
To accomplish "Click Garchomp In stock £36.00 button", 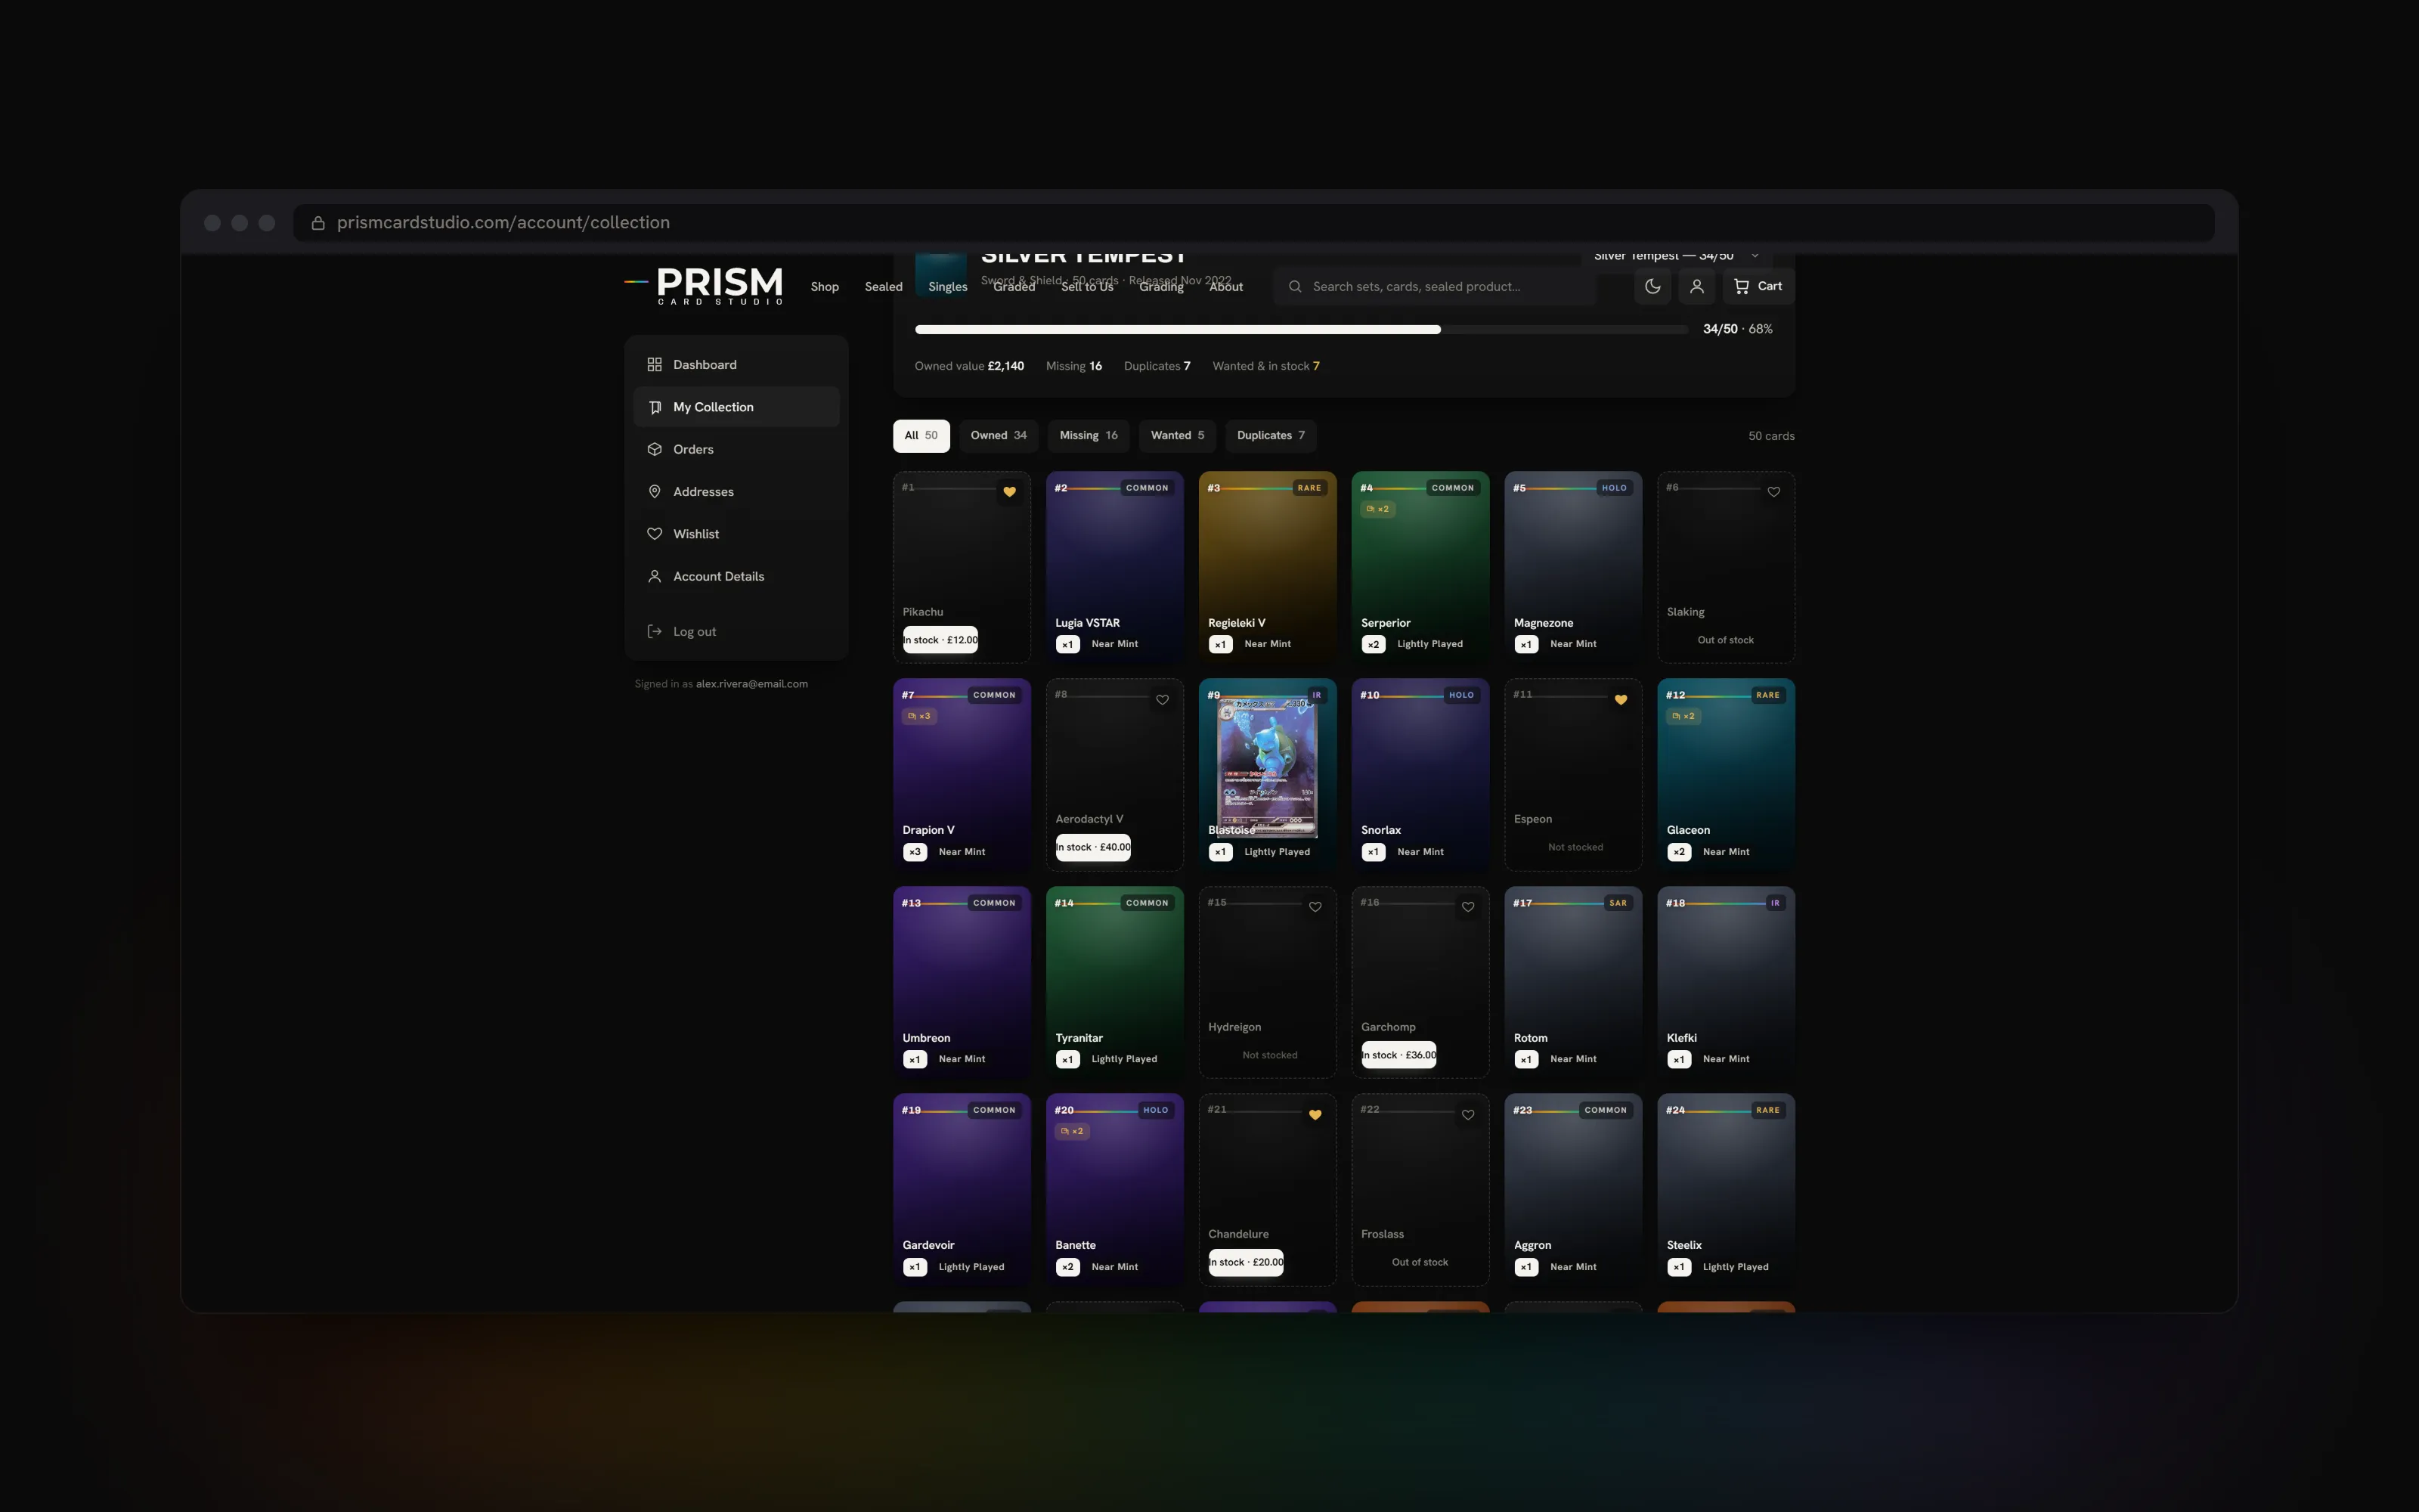I will (1398, 1055).
